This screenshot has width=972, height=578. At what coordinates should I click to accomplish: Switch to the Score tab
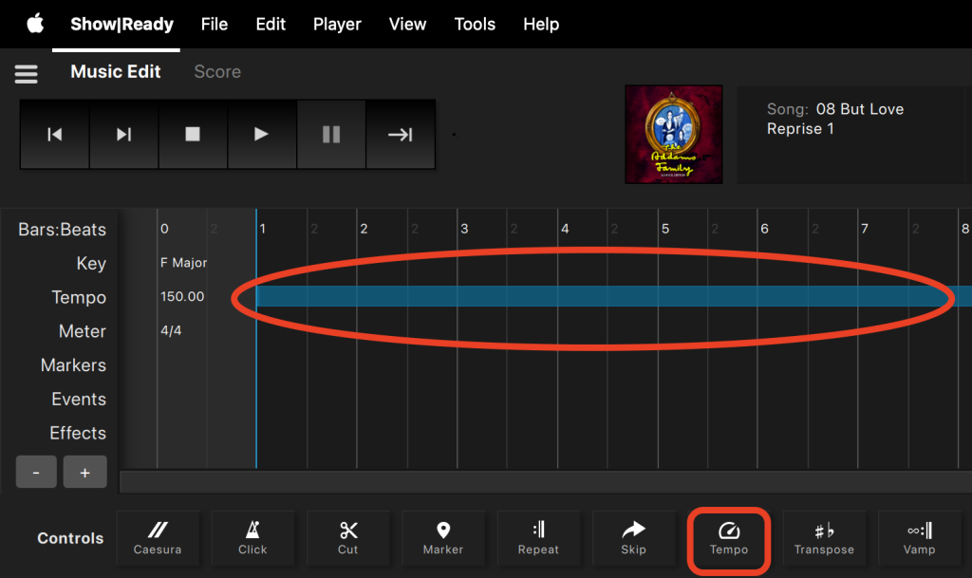tap(217, 72)
